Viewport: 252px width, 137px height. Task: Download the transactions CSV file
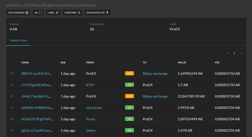(x=98, y=12)
